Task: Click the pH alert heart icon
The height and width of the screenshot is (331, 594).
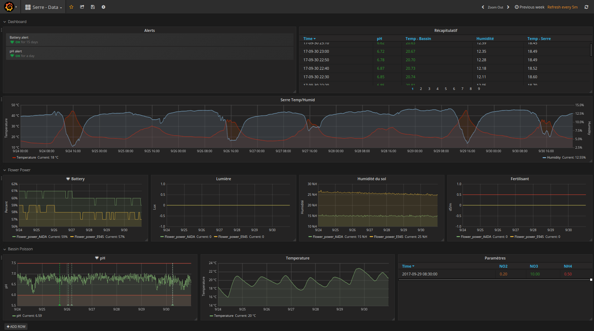Action: 12,56
